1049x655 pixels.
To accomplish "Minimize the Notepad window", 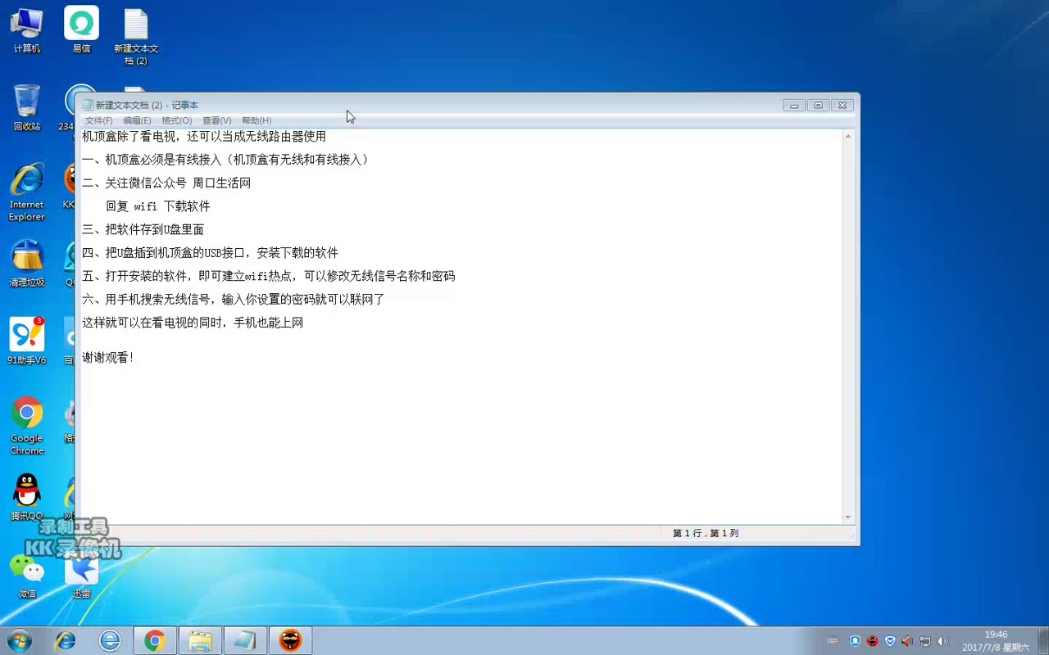I will click(x=793, y=105).
